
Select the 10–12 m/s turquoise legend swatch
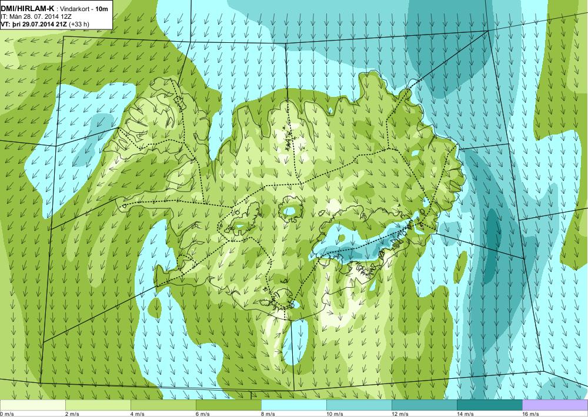click(x=359, y=405)
